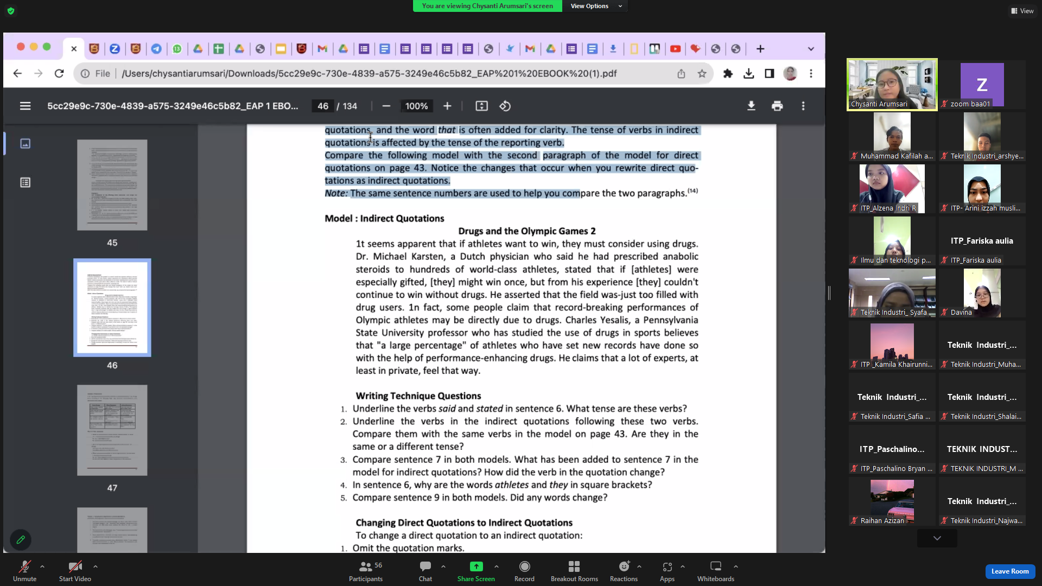This screenshot has height=586, width=1042.
Task: Toggle Chrome side panel icon
Action: [769, 73]
